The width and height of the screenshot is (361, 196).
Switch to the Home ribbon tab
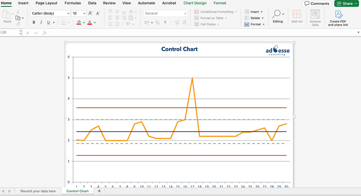point(6,3)
